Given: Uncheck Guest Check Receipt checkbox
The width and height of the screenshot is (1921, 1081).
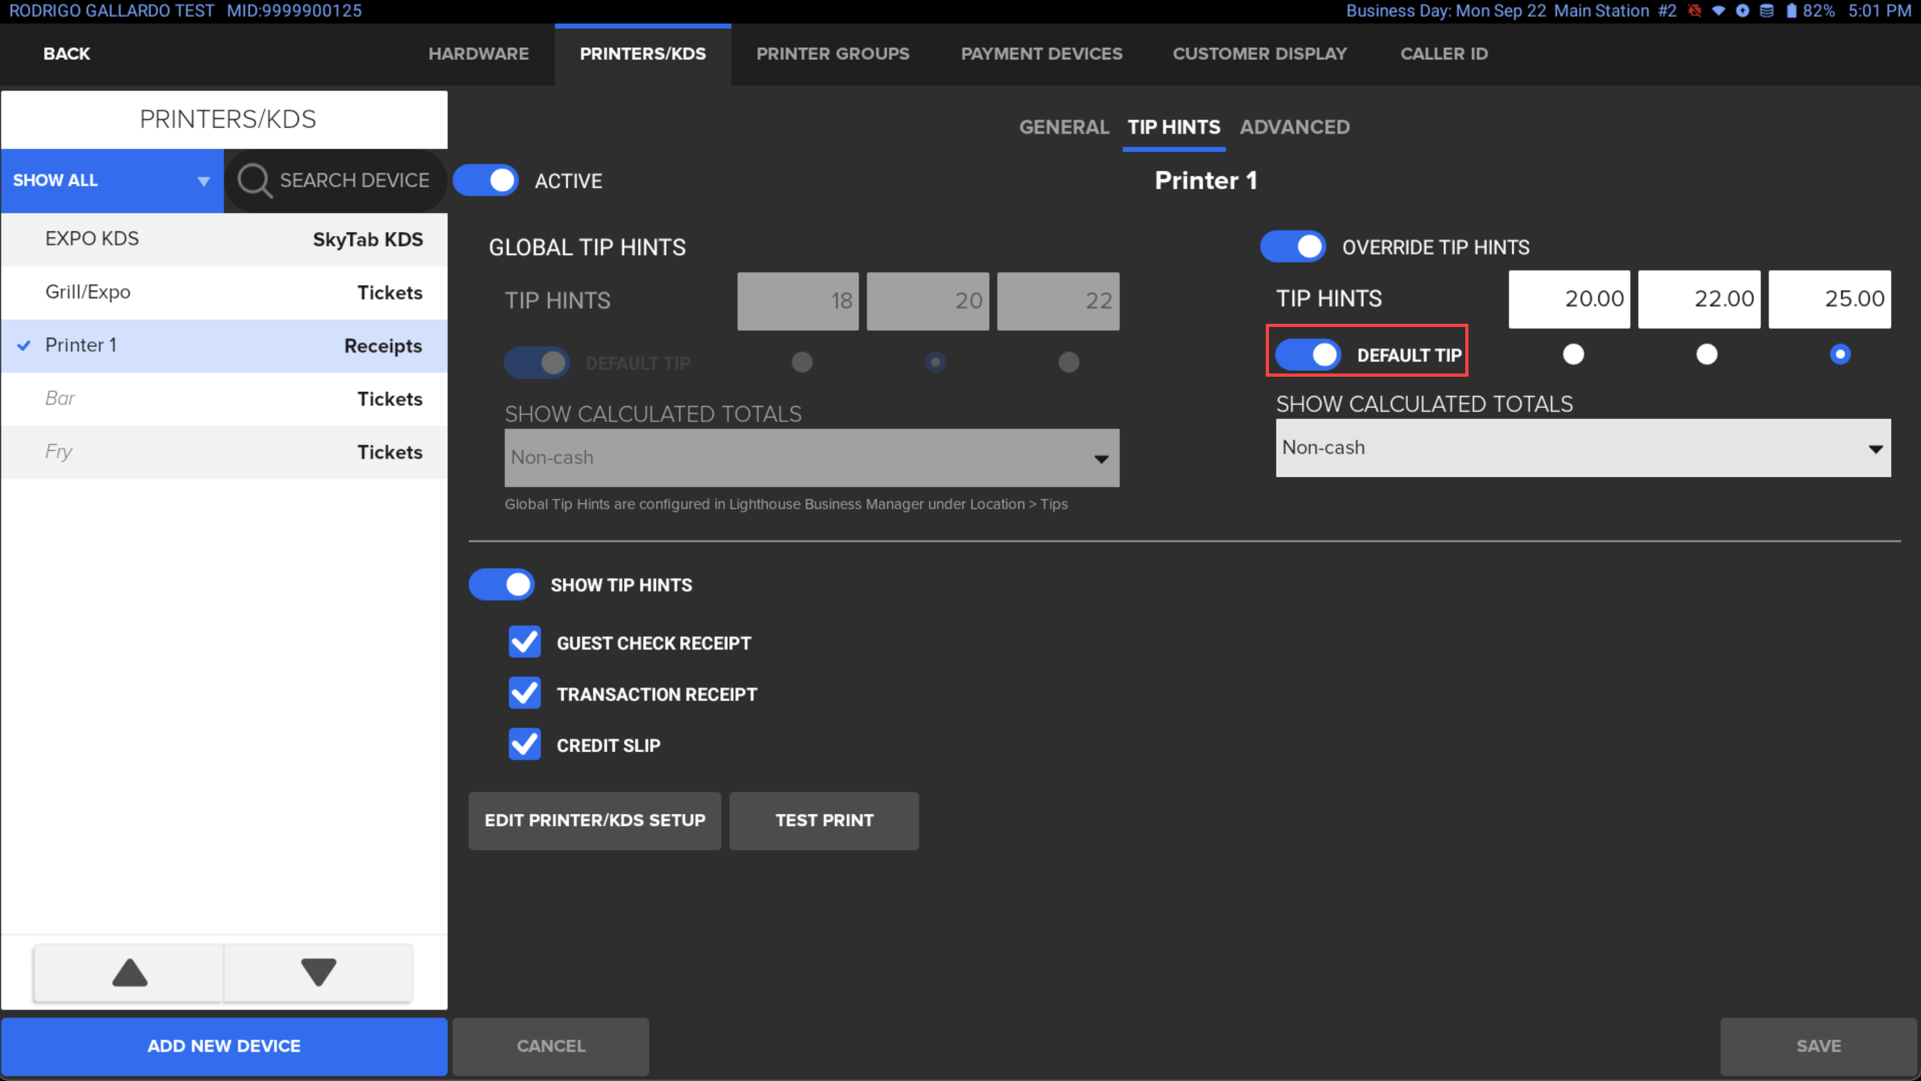Looking at the screenshot, I should click(525, 642).
